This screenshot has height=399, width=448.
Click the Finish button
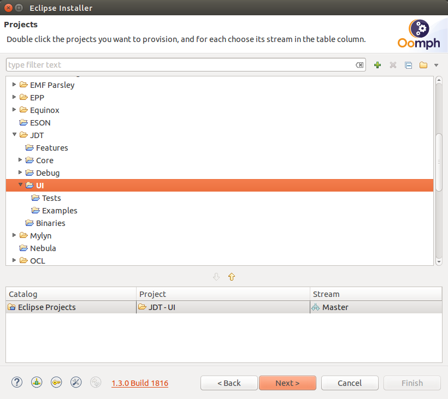tap(412, 383)
